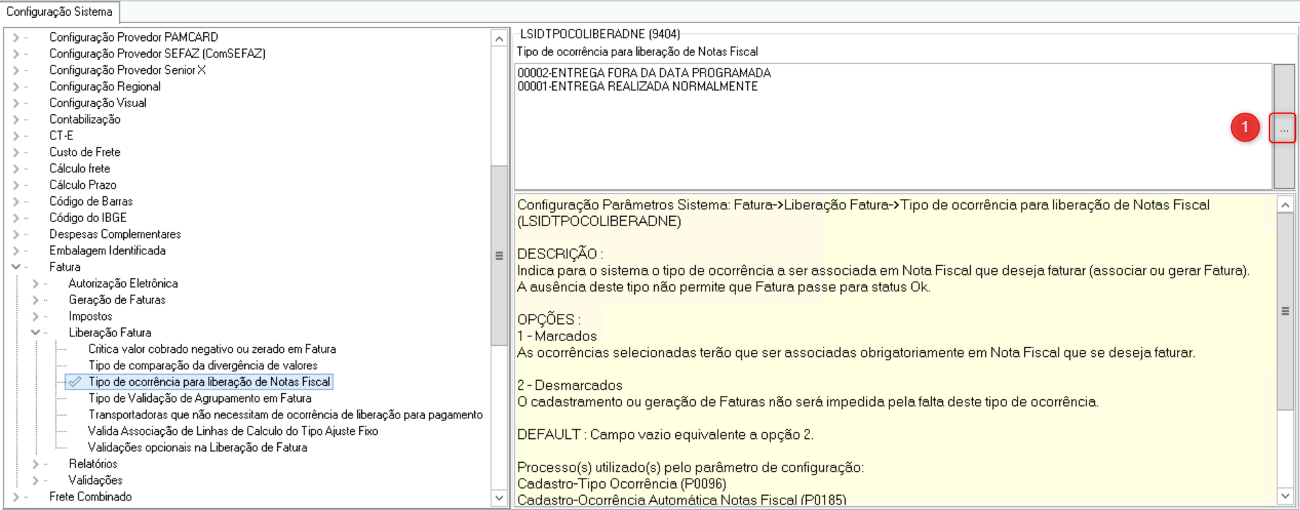Click the DESCRIÇÃO heading in description
The image size is (1300, 510).
(x=559, y=254)
